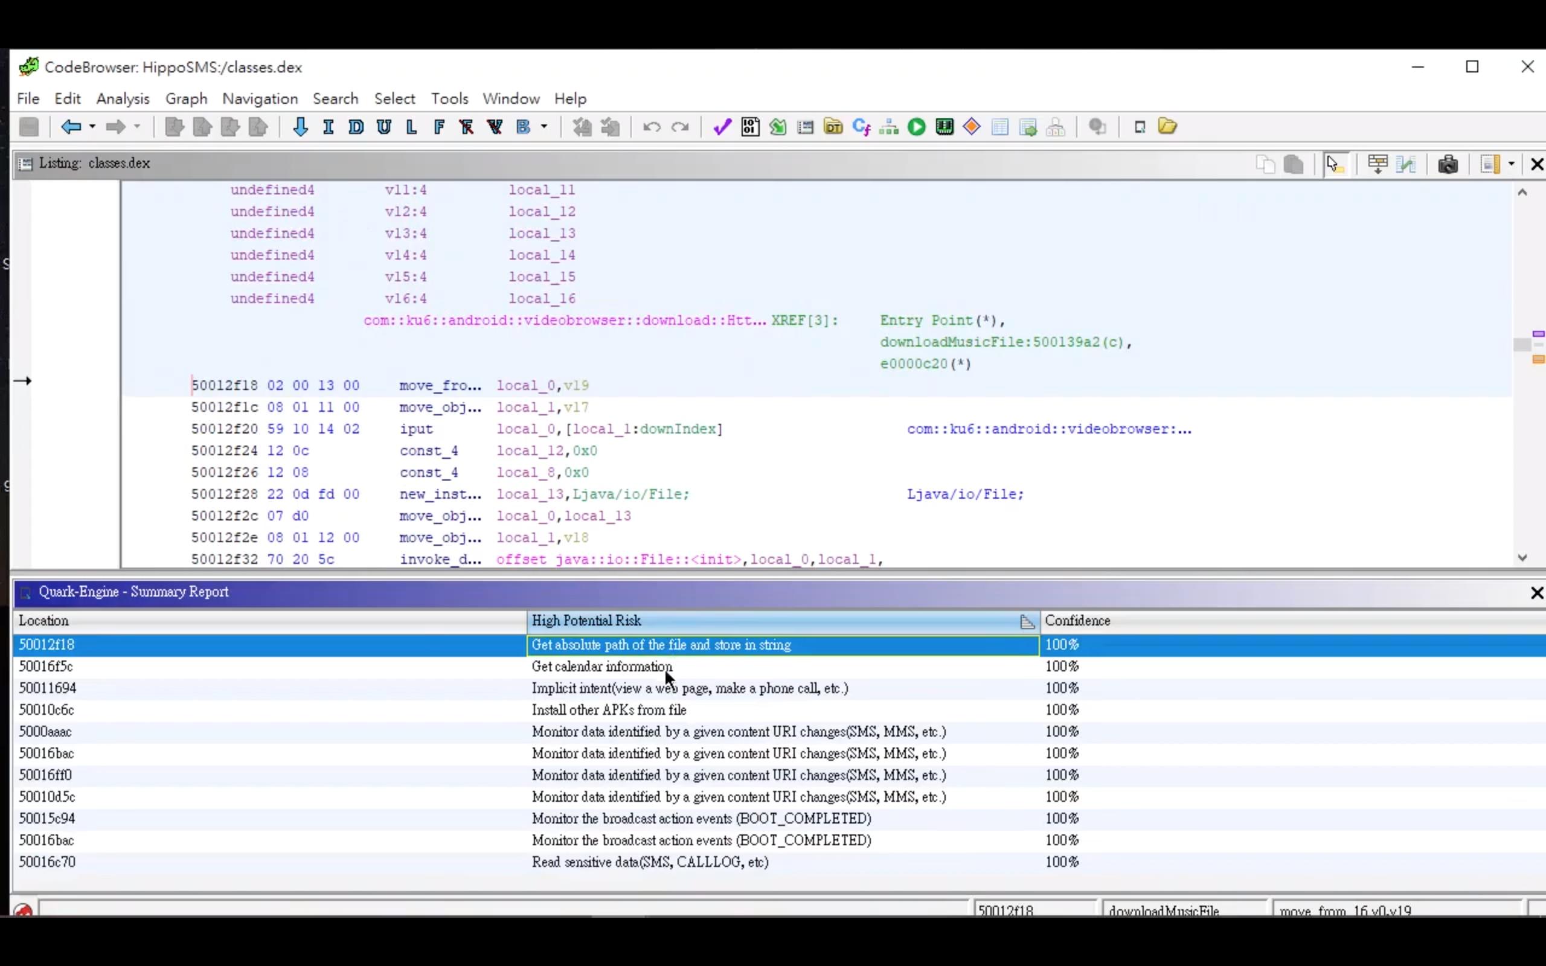This screenshot has width=1546, height=966.
Task: Open the Navigation menu
Action: click(x=259, y=98)
